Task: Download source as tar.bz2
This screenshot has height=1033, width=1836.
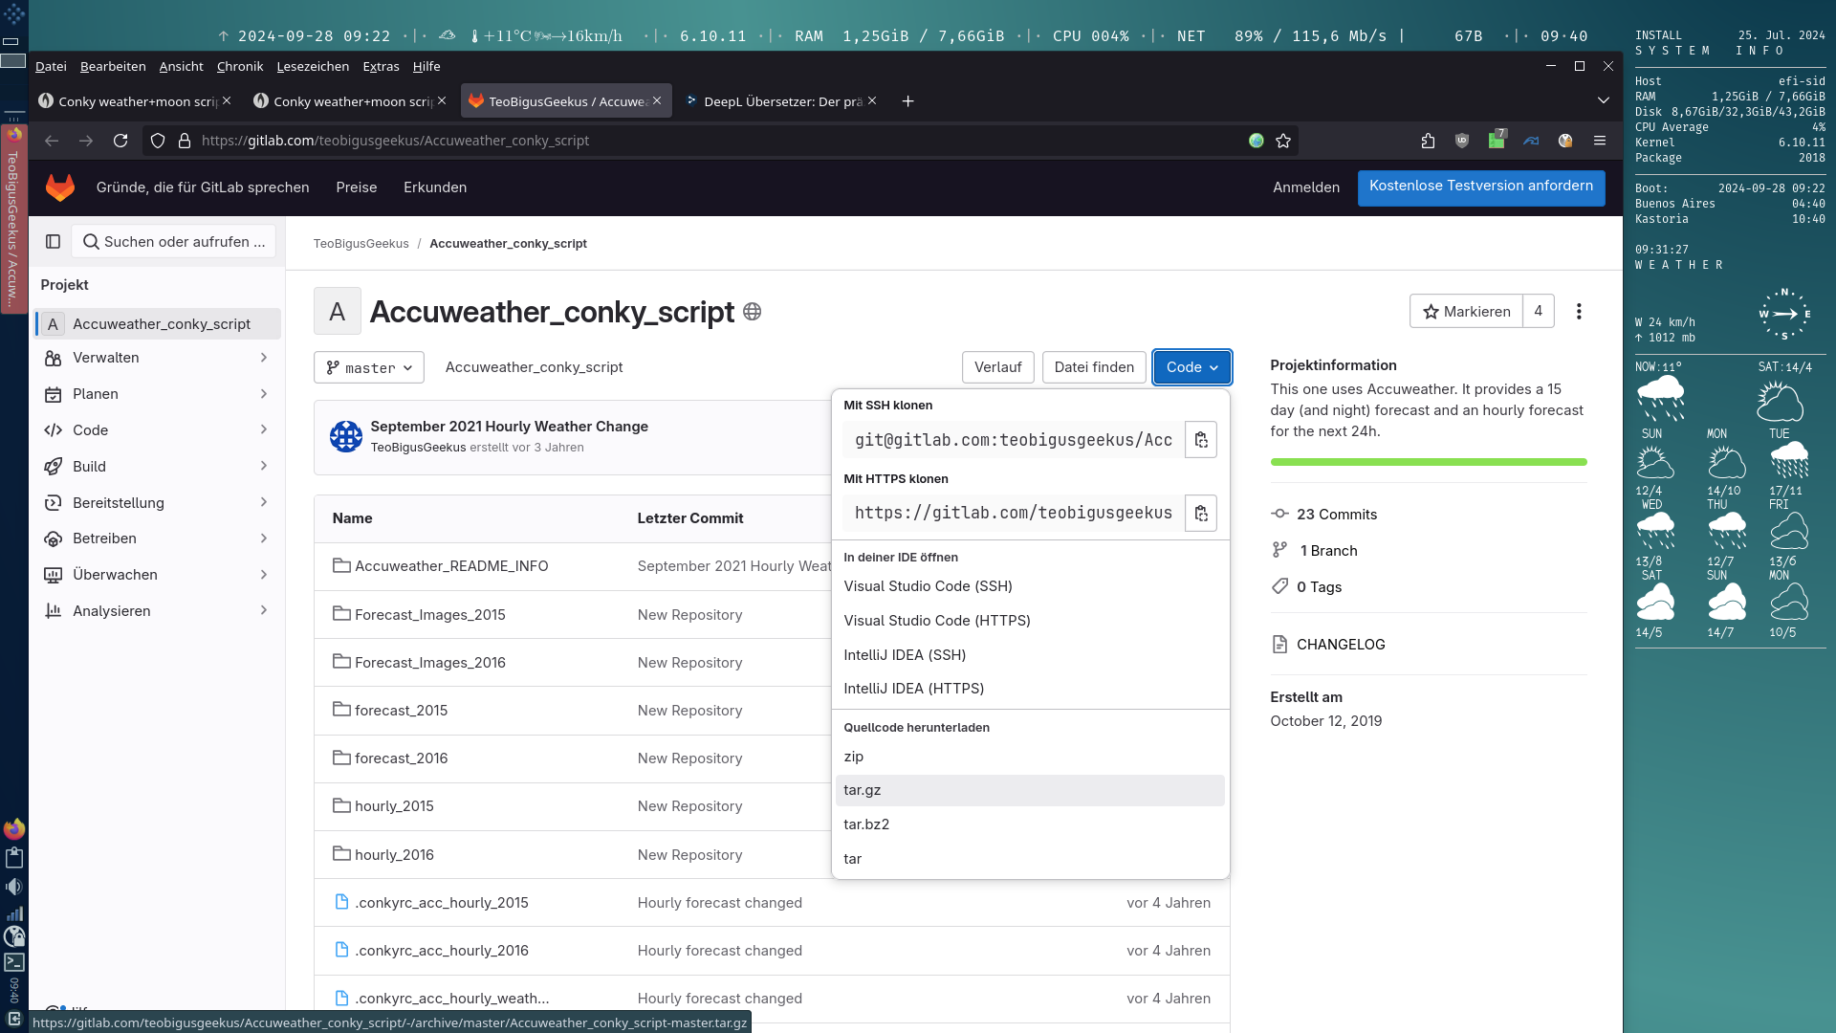Action: point(1030,824)
